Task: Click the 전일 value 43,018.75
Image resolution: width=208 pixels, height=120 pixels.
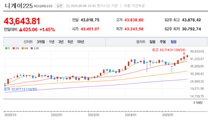Action: 90,20
